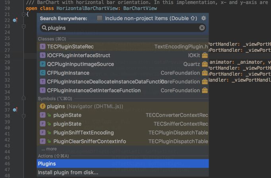The image size is (271, 178).
Task: Click the magnifier icon in search field
Action: tap(44, 28)
